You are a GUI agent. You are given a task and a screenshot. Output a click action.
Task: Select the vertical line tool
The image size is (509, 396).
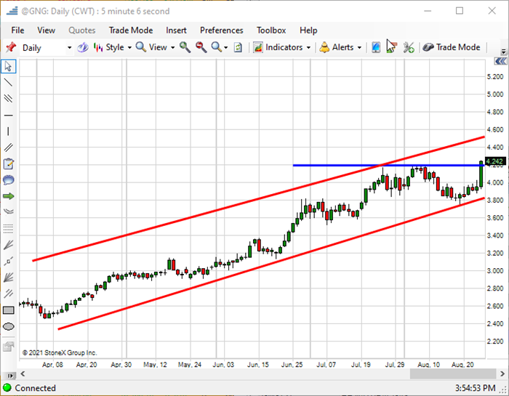pyautogui.click(x=8, y=132)
